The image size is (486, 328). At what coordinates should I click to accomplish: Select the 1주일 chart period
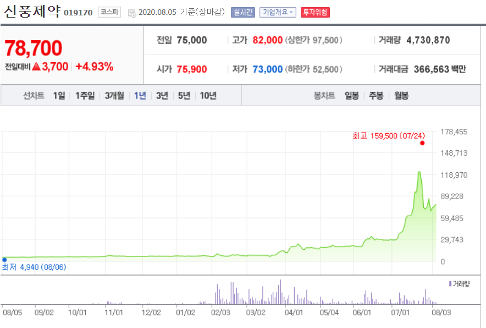[x=85, y=96]
